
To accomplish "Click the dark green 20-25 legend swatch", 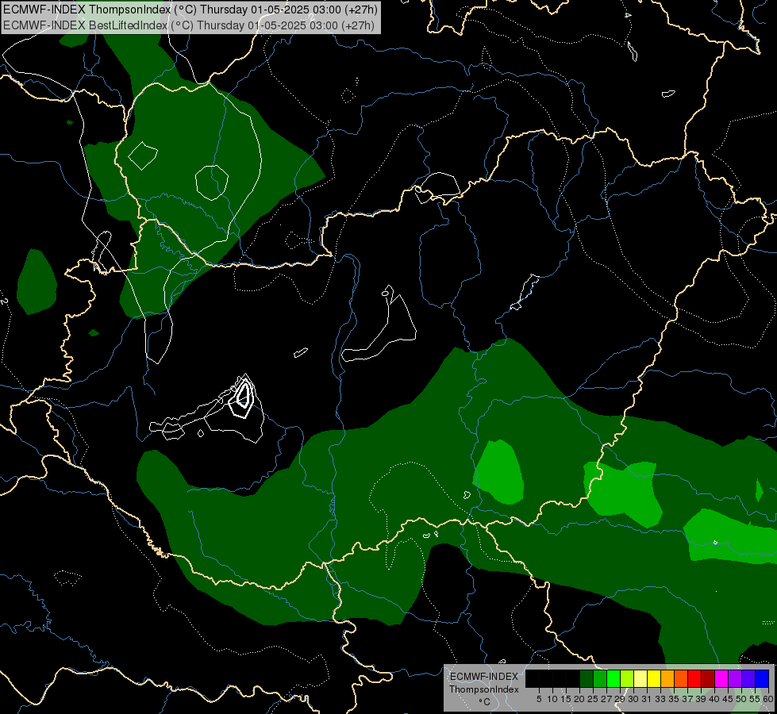I will click(587, 678).
